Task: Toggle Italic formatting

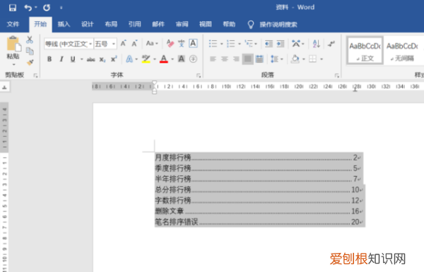Action: (x=61, y=59)
